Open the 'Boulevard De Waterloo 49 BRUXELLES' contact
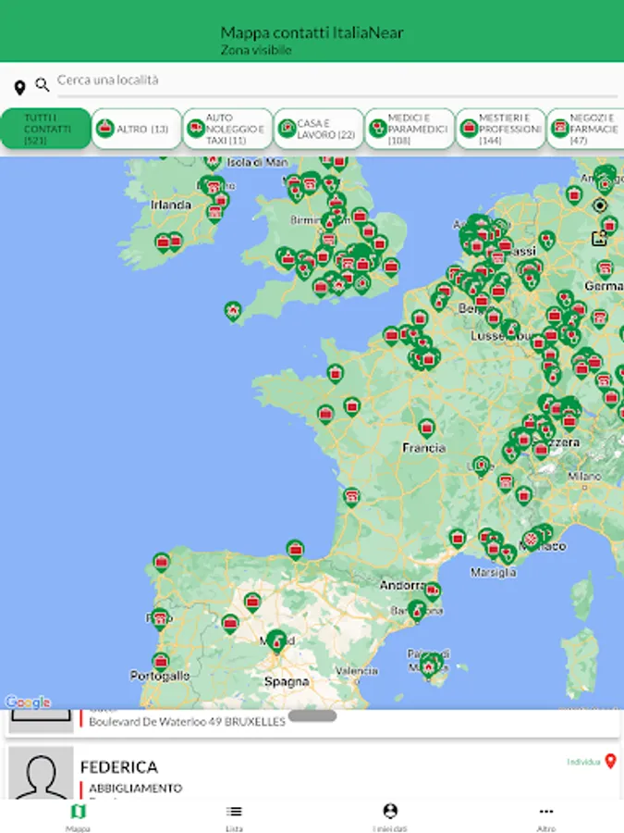This screenshot has height=833, width=624. (313, 721)
